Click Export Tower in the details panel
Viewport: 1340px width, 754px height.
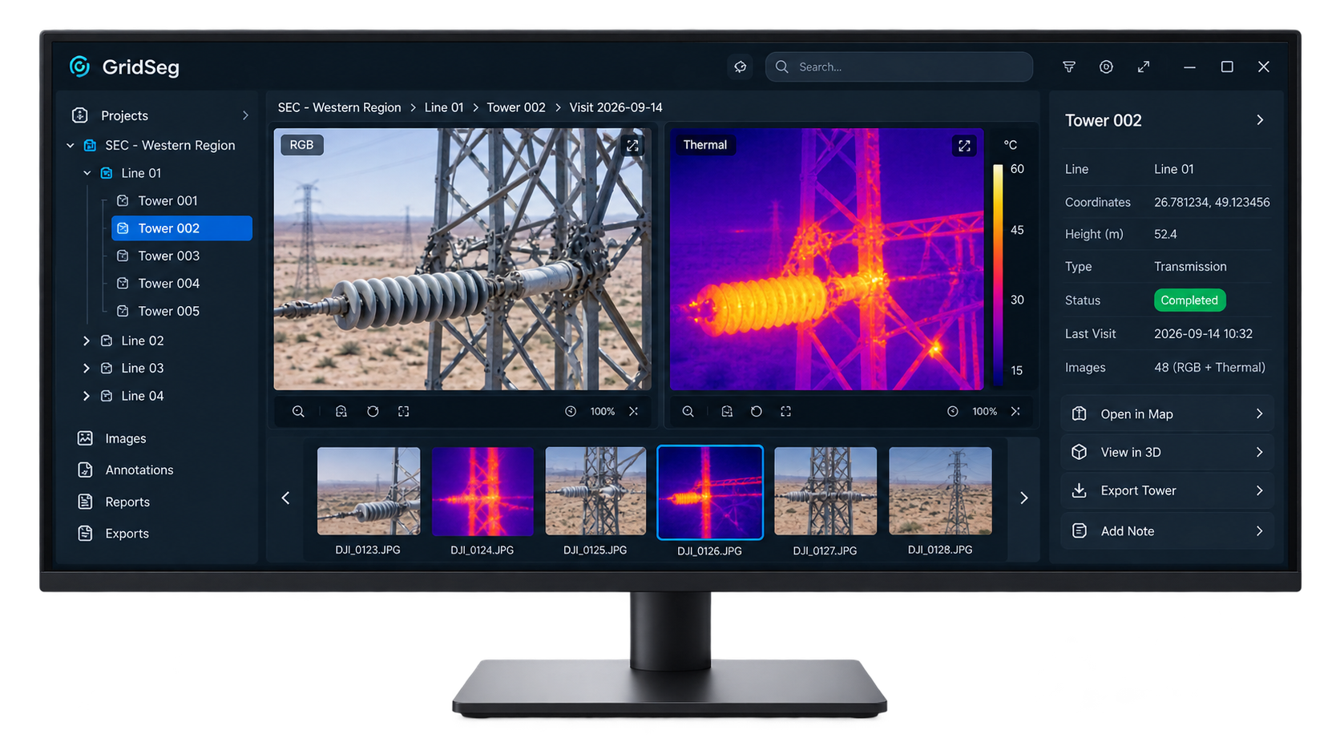(1167, 490)
